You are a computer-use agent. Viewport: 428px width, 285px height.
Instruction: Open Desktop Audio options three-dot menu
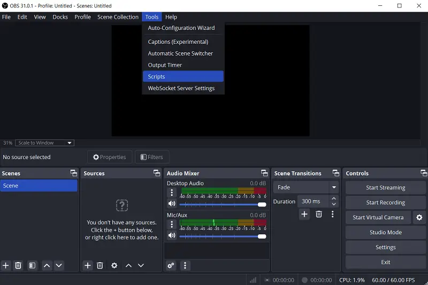(x=172, y=193)
